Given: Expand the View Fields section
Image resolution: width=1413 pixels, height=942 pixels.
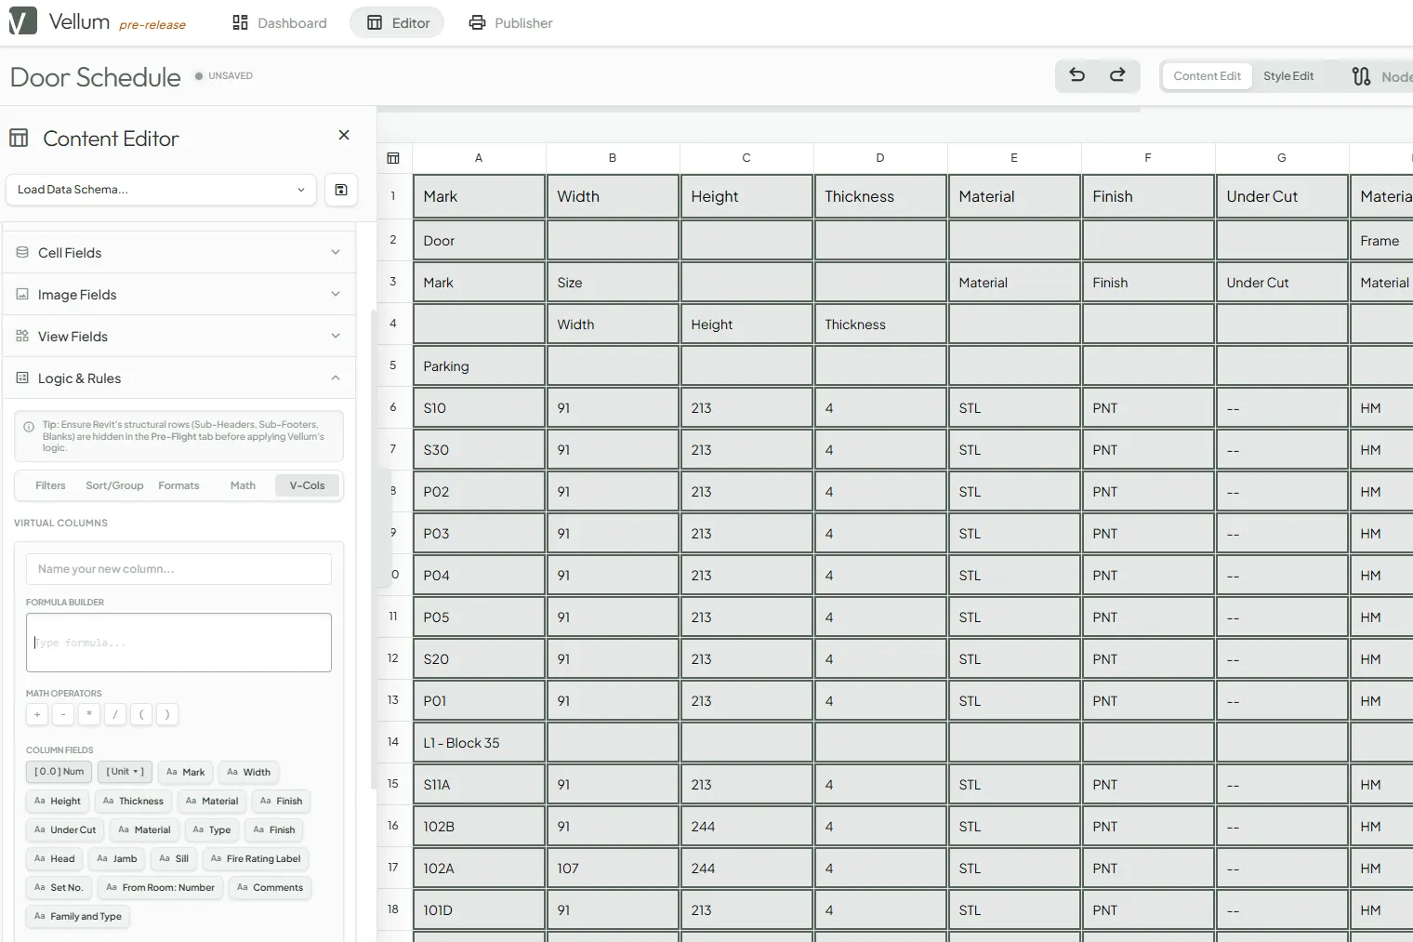Looking at the screenshot, I should 178,336.
